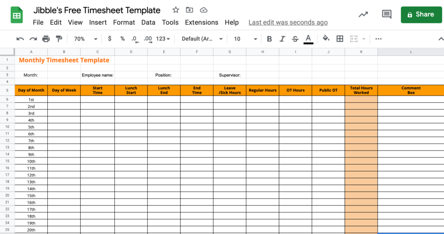Redo the last action

click(33, 39)
